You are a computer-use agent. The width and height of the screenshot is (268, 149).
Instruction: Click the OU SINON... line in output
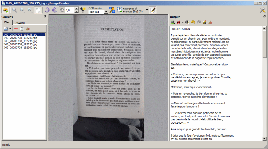tap(180, 123)
